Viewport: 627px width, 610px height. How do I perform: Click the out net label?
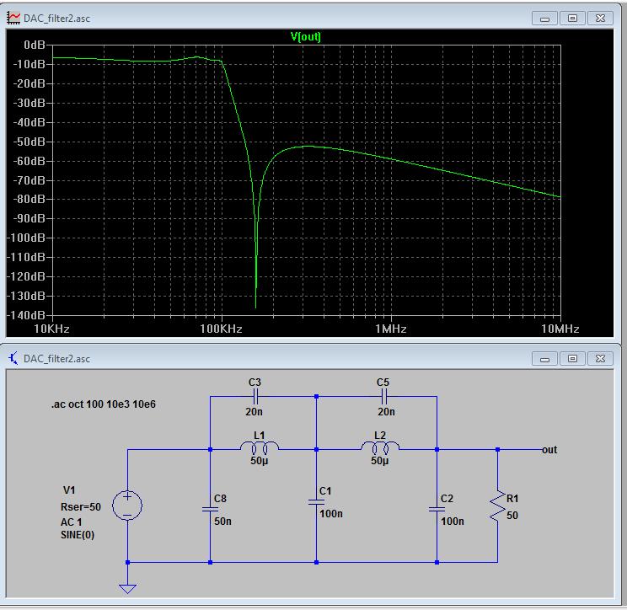tap(549, 449)
